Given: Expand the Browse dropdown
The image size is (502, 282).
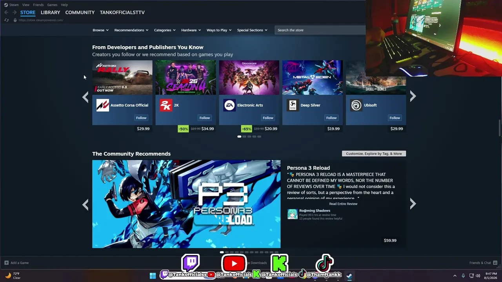Looking at the screenshot, I should pos(101,30).
